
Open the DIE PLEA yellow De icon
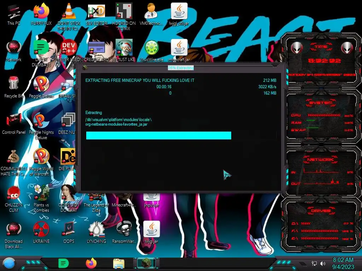click(x=68, y=159)
